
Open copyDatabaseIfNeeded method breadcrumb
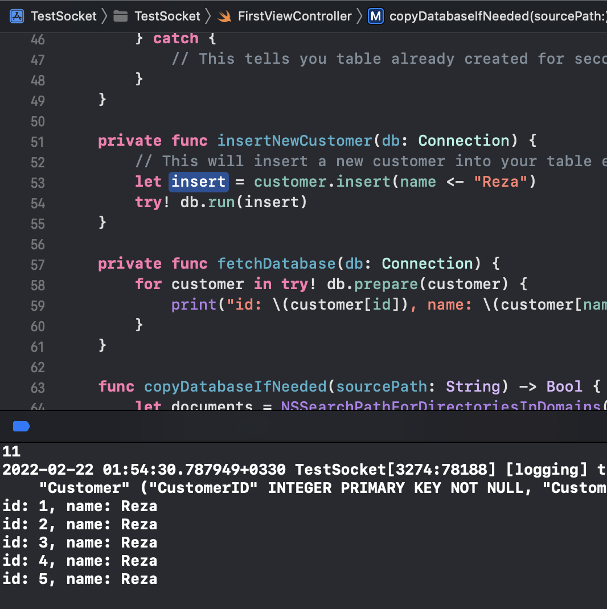coord(498,17)
